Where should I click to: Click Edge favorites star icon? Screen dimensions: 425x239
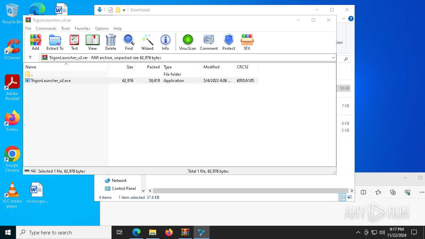click(x=378, y=192)
